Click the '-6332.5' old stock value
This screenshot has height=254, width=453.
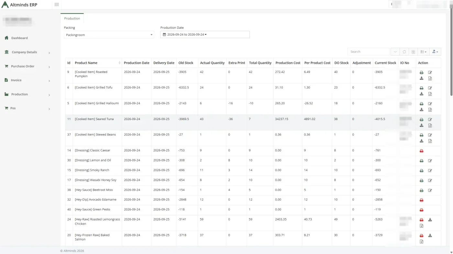point(184,87)
